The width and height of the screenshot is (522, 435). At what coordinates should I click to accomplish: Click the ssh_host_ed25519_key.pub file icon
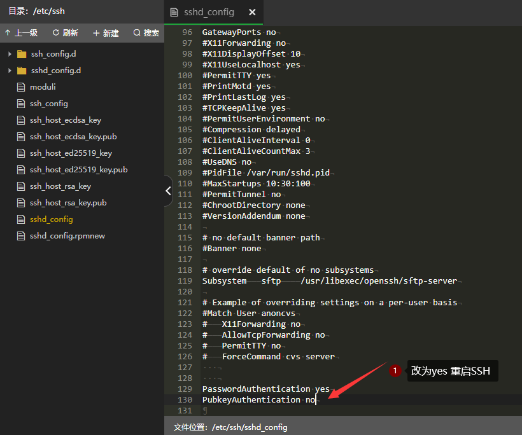[x=21, y=170]
